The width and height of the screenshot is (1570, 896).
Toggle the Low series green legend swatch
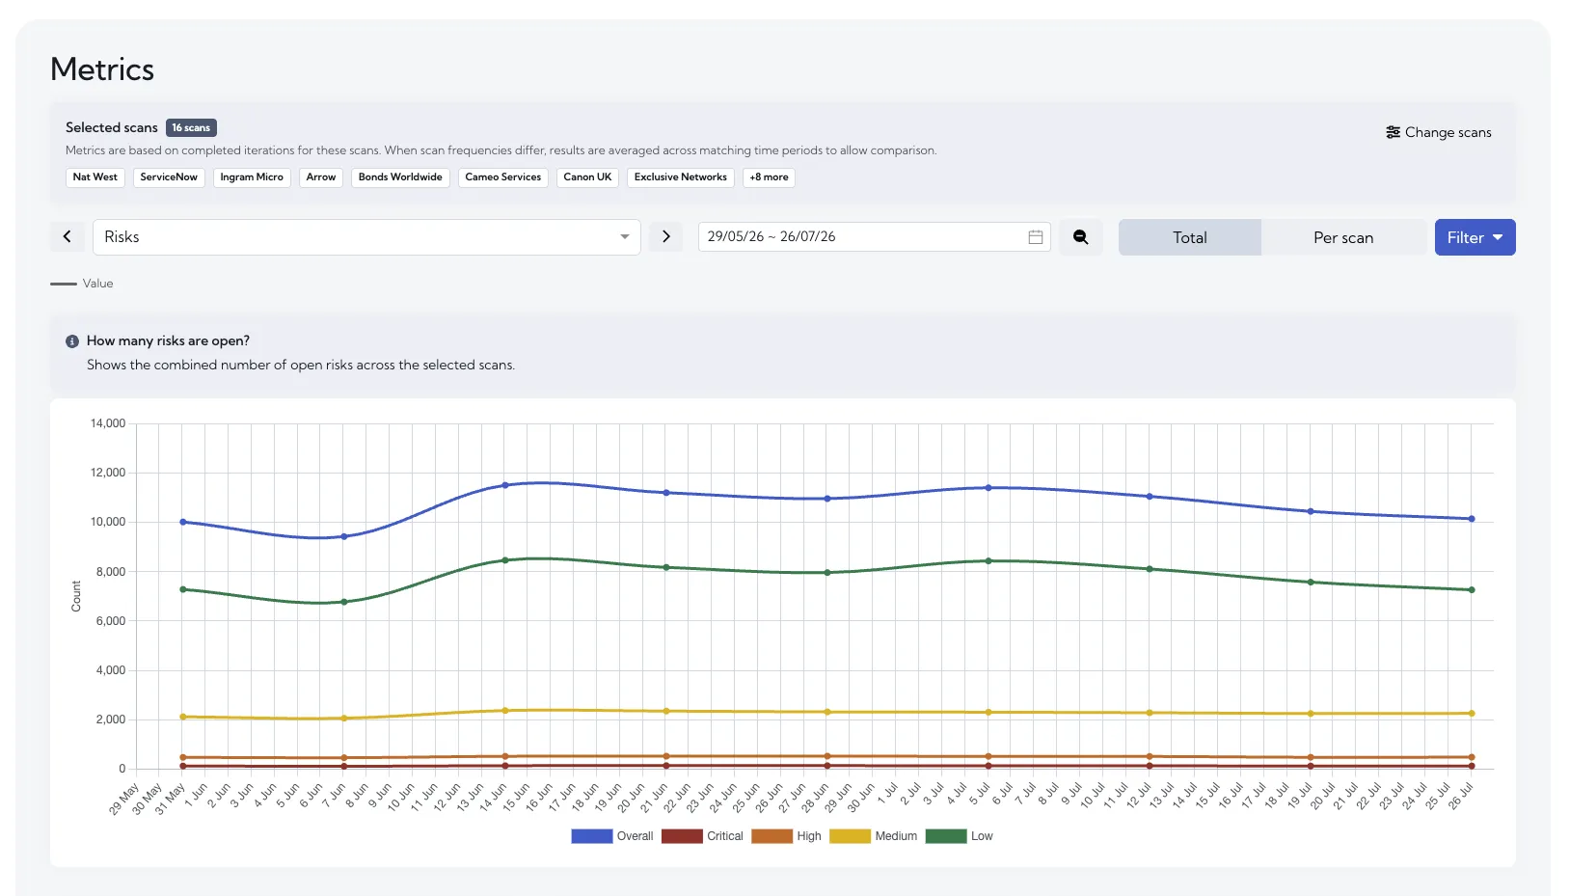pyautogui.click(x=946, y=836)
